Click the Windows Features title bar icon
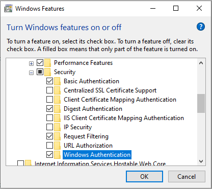The height and width of the screenshot is (189, 212). [9, 9]
